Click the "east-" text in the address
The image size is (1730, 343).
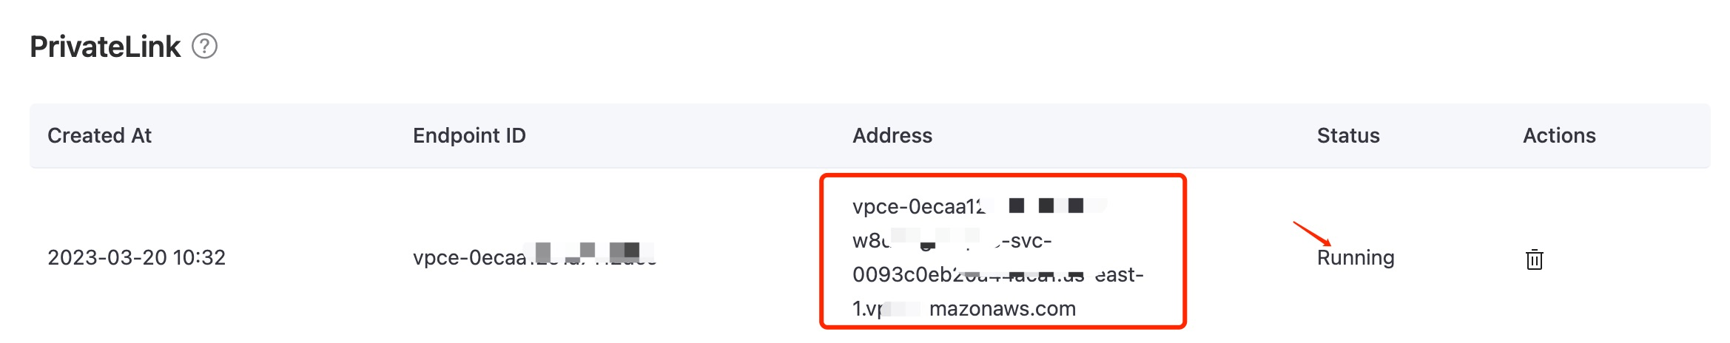coord(1119,275)
